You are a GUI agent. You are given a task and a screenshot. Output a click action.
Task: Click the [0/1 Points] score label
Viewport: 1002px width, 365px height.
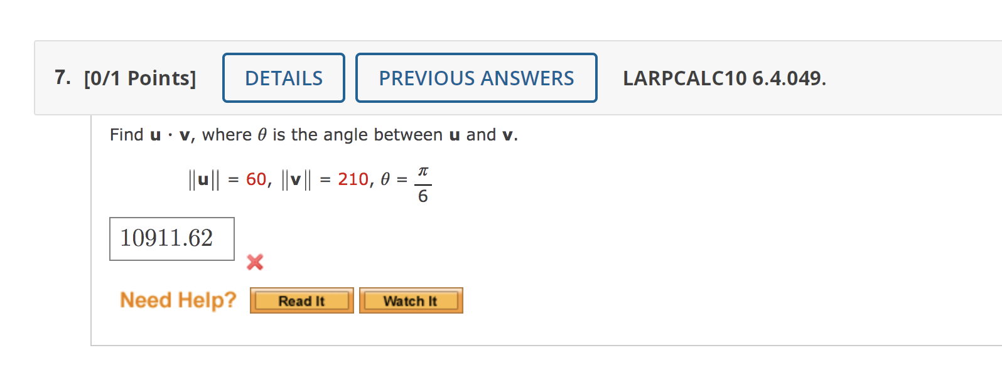tap(139, 78)
